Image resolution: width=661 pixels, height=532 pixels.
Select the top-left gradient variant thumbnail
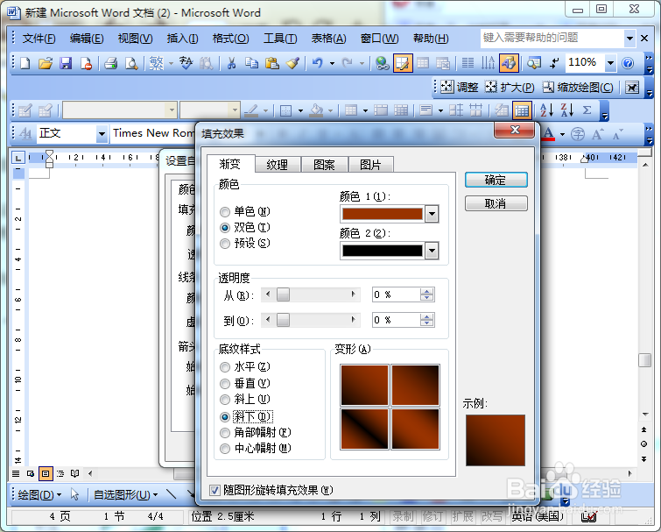(364, 385)
